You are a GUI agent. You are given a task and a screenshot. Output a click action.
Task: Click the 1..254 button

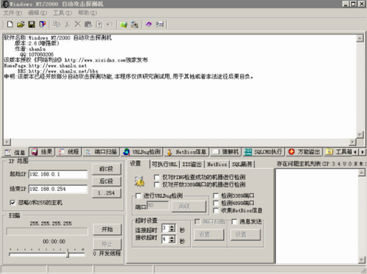[x=106, y=193]
